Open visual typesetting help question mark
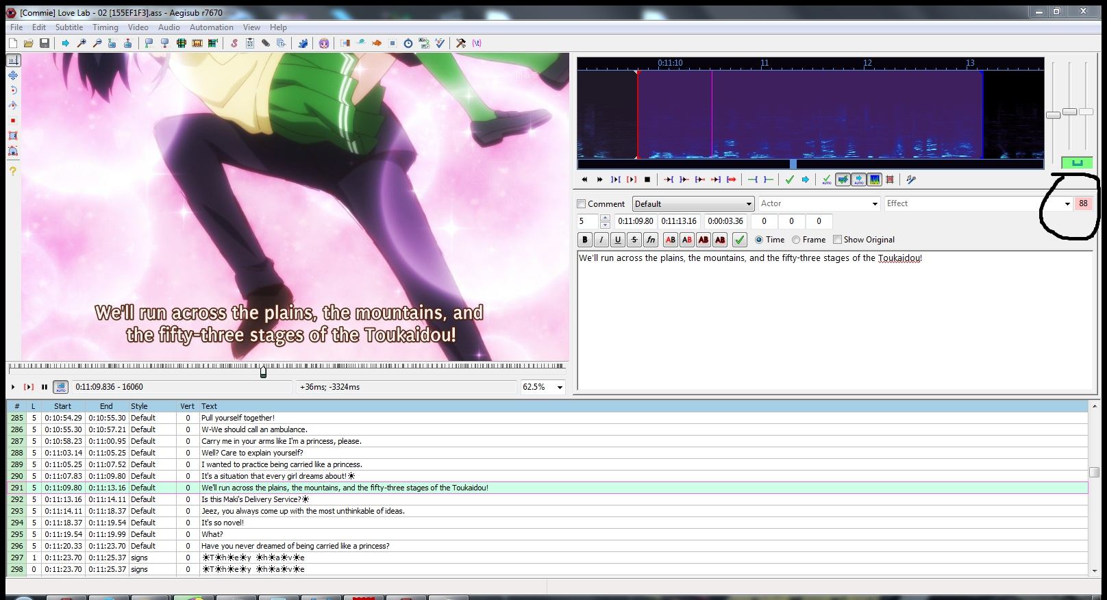This screenshot has width=1107, height=600. 13,171
